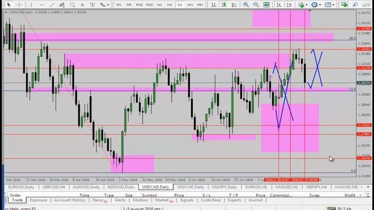The height and width of the screenshot is (210, 374).
Task: Toggle the MN timeframe
Action: [200, 5]
